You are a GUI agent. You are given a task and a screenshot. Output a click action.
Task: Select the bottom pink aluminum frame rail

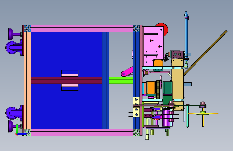click(x=82, y=132)
